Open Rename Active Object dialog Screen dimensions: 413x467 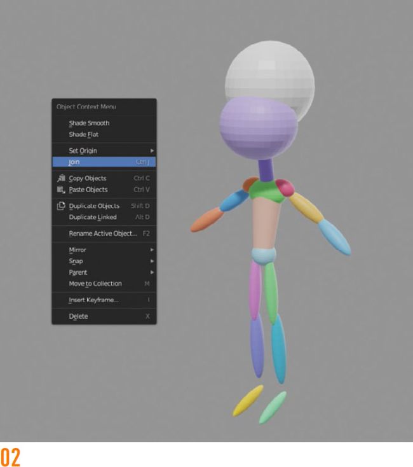[103, 233]
